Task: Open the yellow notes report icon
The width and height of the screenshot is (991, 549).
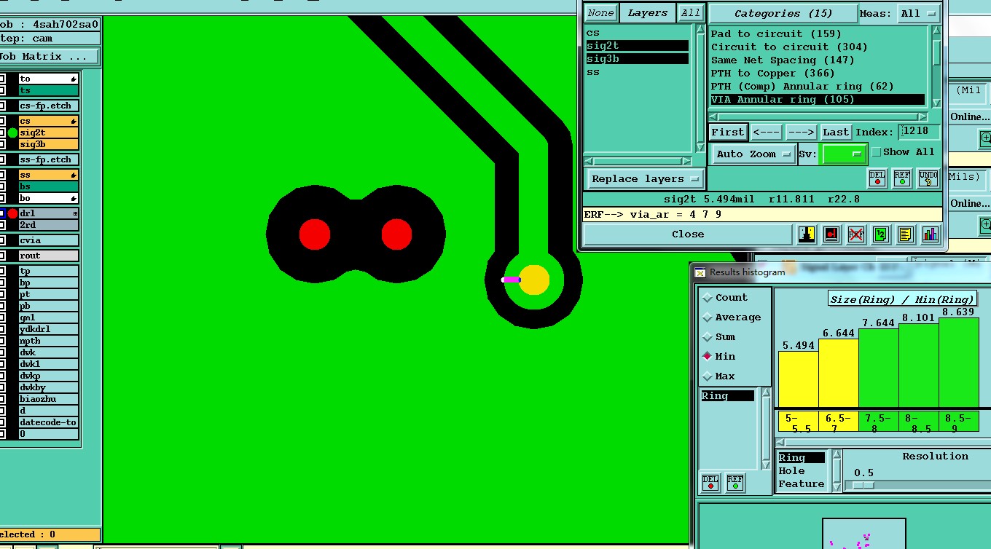Action: [x=906, y=234]
